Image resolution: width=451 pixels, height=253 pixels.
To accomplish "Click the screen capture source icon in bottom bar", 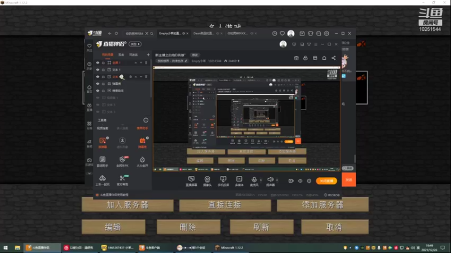I will click(191, 179).
